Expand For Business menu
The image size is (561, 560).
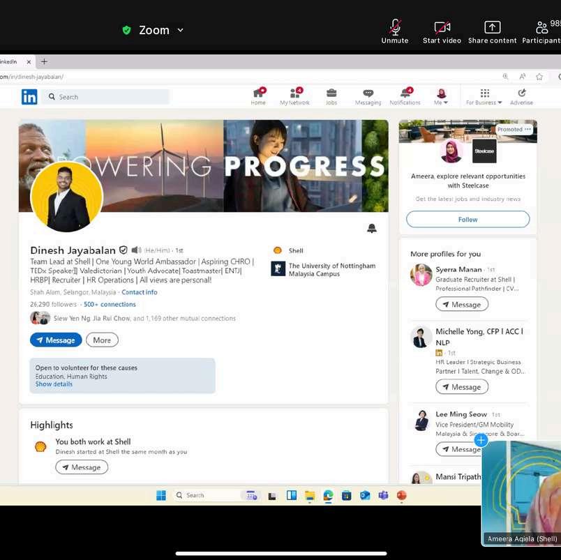(484, 96)
